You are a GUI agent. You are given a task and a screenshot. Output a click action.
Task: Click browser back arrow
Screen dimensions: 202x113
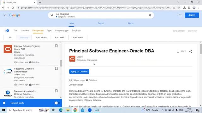[x=3, y=8]
